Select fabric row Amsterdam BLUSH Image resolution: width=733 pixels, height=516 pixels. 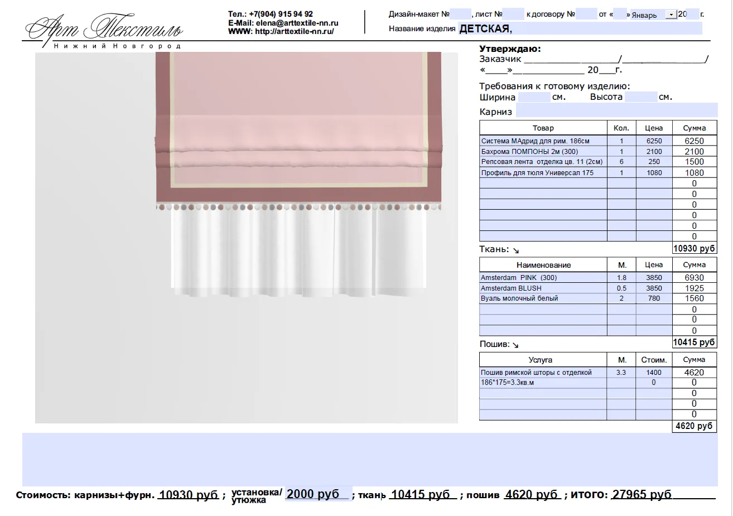(543, 288)
